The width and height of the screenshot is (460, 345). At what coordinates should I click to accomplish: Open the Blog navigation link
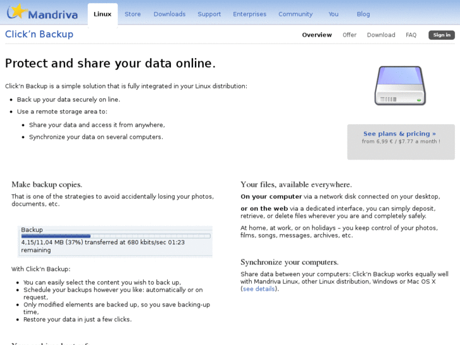(363, 14)
